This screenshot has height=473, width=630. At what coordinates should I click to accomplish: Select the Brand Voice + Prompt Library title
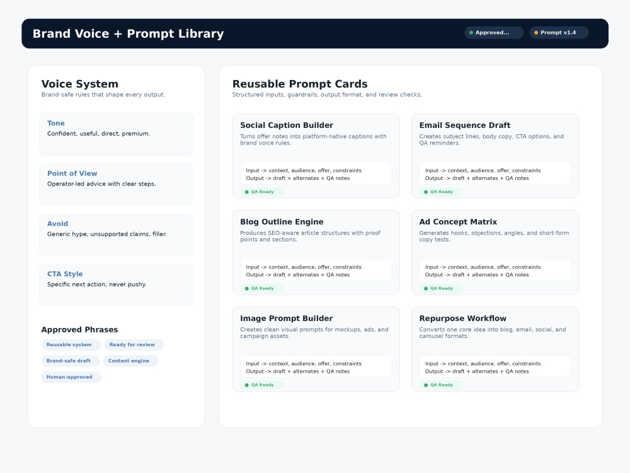point(128,34)
